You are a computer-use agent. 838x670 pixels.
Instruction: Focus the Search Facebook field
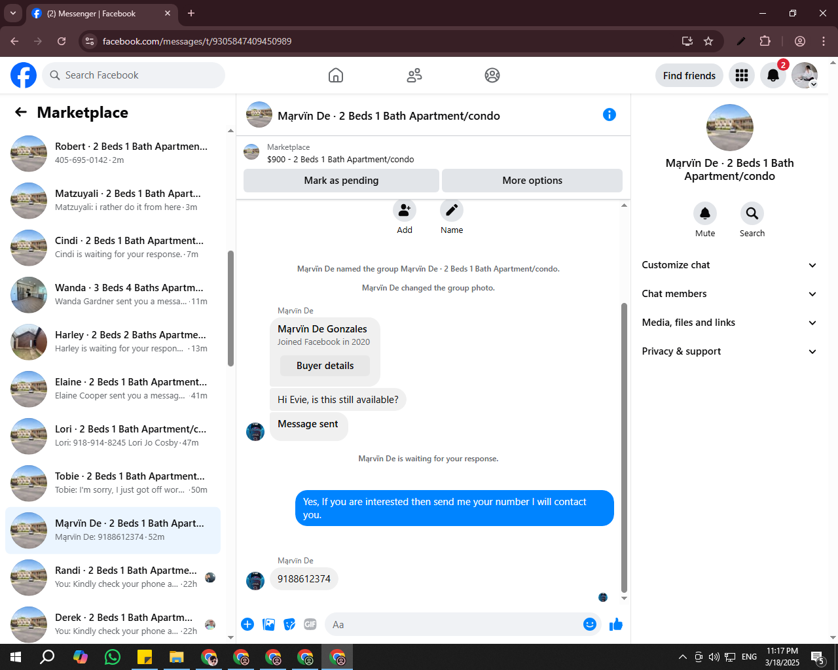134,75
